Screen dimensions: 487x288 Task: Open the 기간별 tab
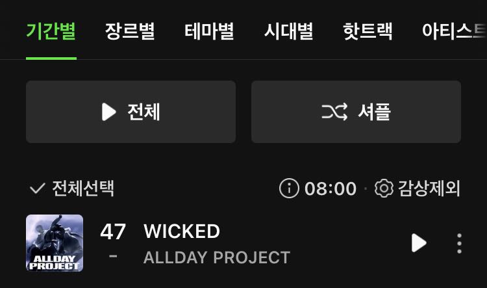[51, 31]
